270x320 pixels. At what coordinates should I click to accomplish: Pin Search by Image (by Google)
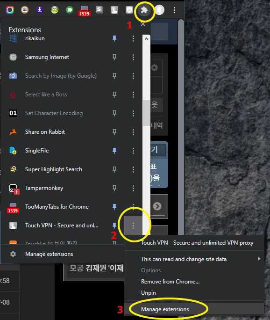tap(114, 76)
